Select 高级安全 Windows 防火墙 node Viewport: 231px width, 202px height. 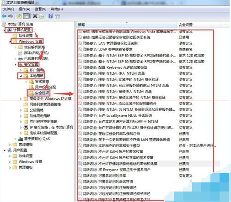50,98
